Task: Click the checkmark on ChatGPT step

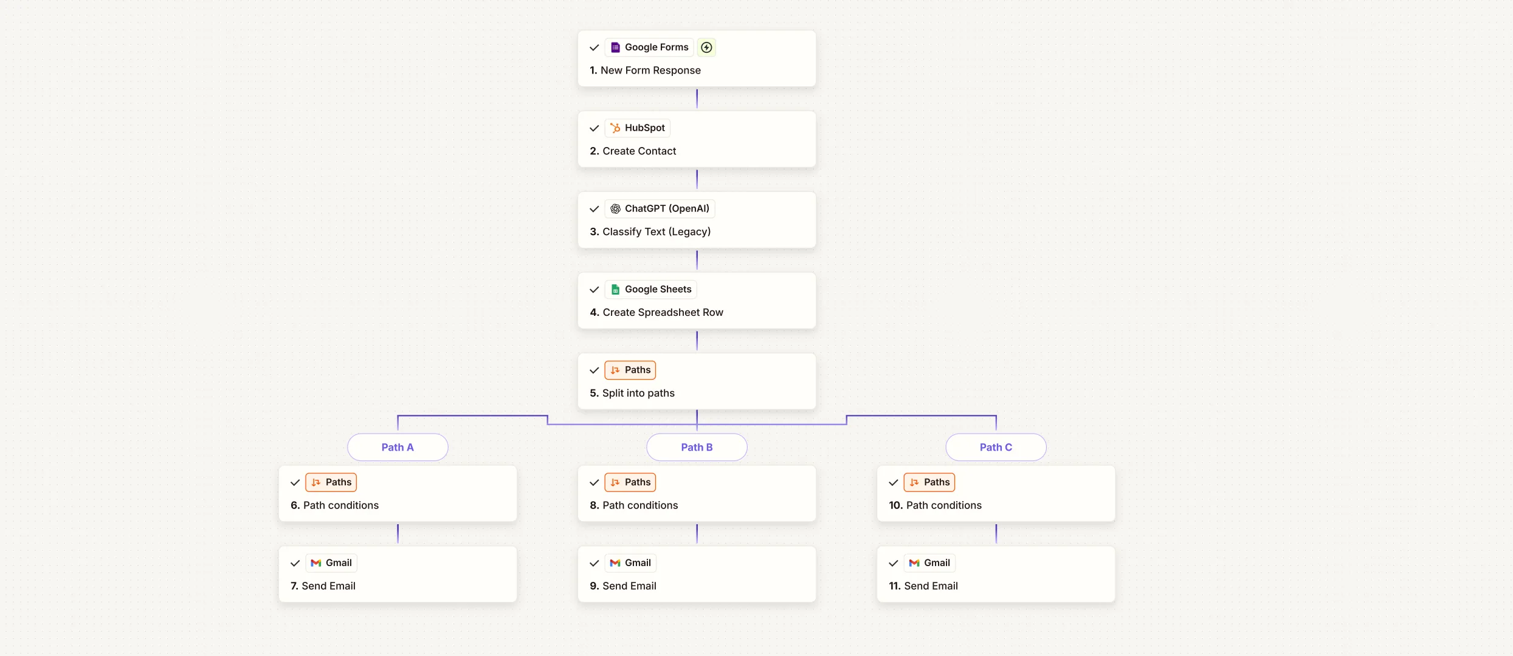Action: (595, 209)
